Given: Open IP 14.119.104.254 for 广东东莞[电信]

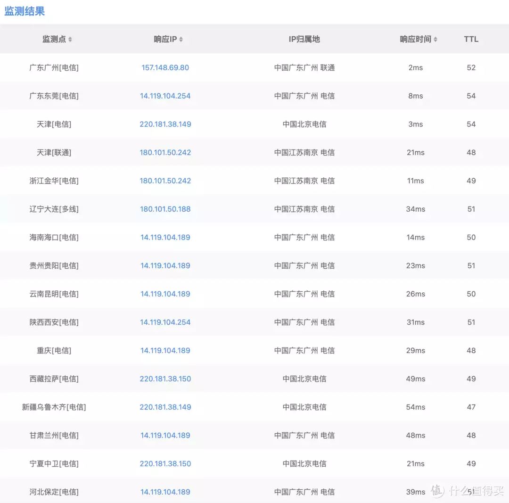Looking at the screenshot, I should click(x=165, y=96).
